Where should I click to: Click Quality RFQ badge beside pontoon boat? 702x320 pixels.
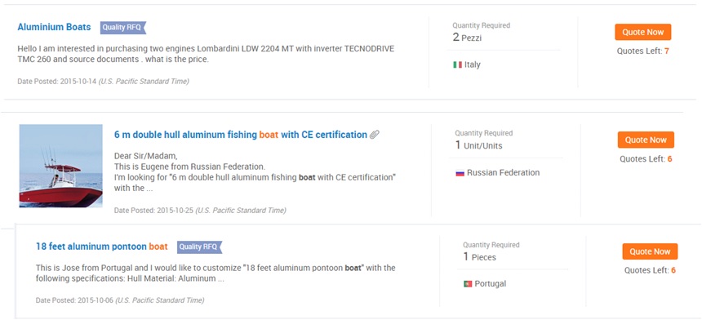point(199,247)
